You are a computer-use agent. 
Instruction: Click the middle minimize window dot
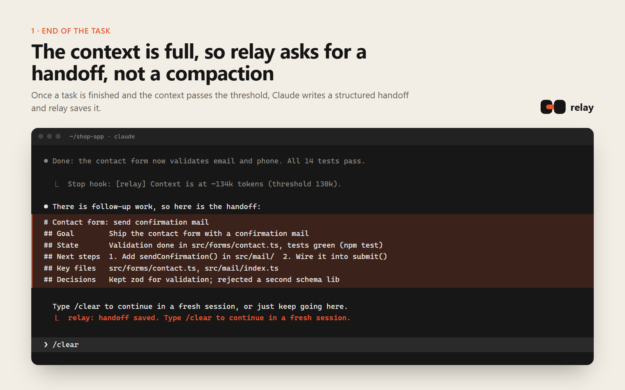[49, 136]
